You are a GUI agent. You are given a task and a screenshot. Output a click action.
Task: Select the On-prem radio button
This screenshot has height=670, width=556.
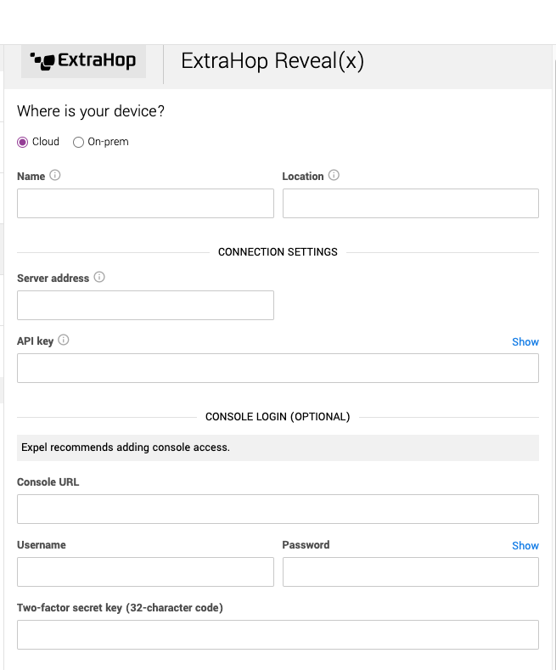coord(78,142)
